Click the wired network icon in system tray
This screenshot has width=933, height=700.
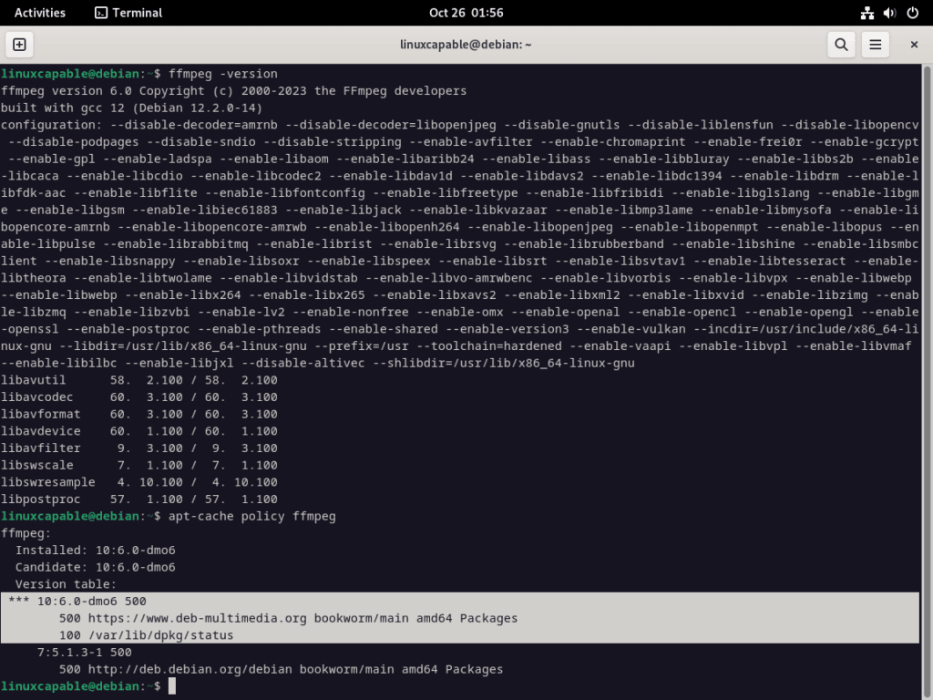pyautogui.click(x=866, y=13)
